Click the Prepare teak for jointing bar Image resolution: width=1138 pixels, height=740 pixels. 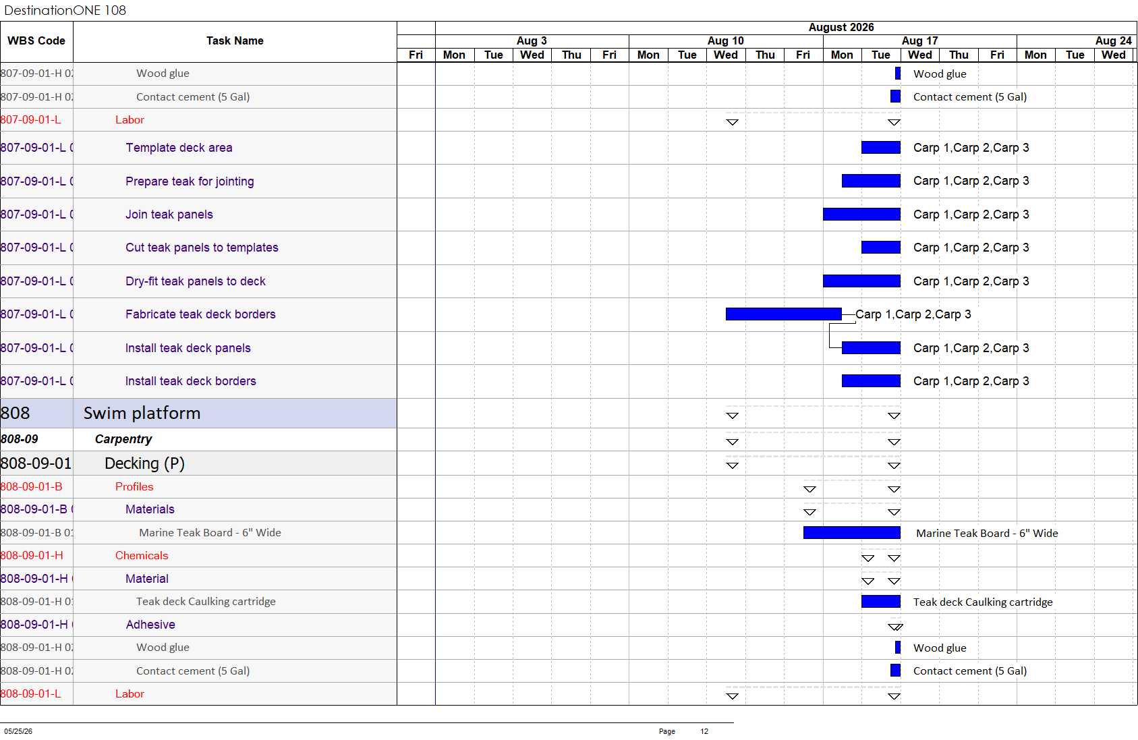tap(871, 181)
